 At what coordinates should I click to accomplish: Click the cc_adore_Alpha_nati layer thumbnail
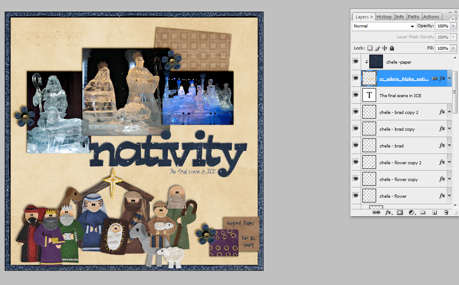click(x=369, y=78)
